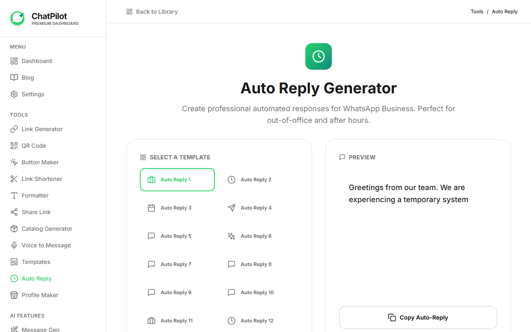
Task: Launch the Voice to Message tool
Action: click(x=46, y=245)
